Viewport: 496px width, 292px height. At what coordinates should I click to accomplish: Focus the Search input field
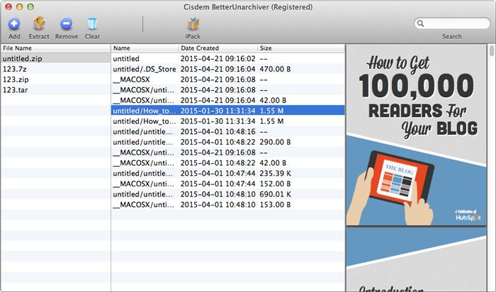(452, 23)
